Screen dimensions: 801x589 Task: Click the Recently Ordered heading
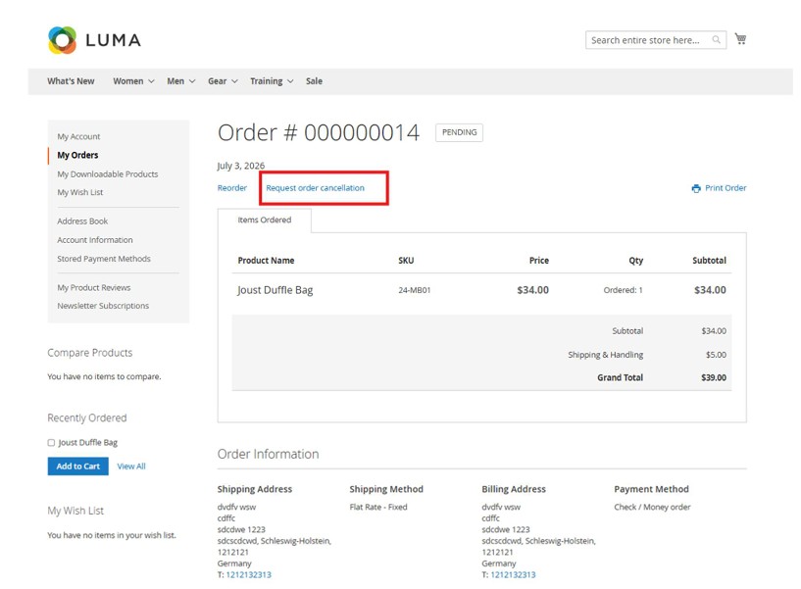tap(87, 417)
